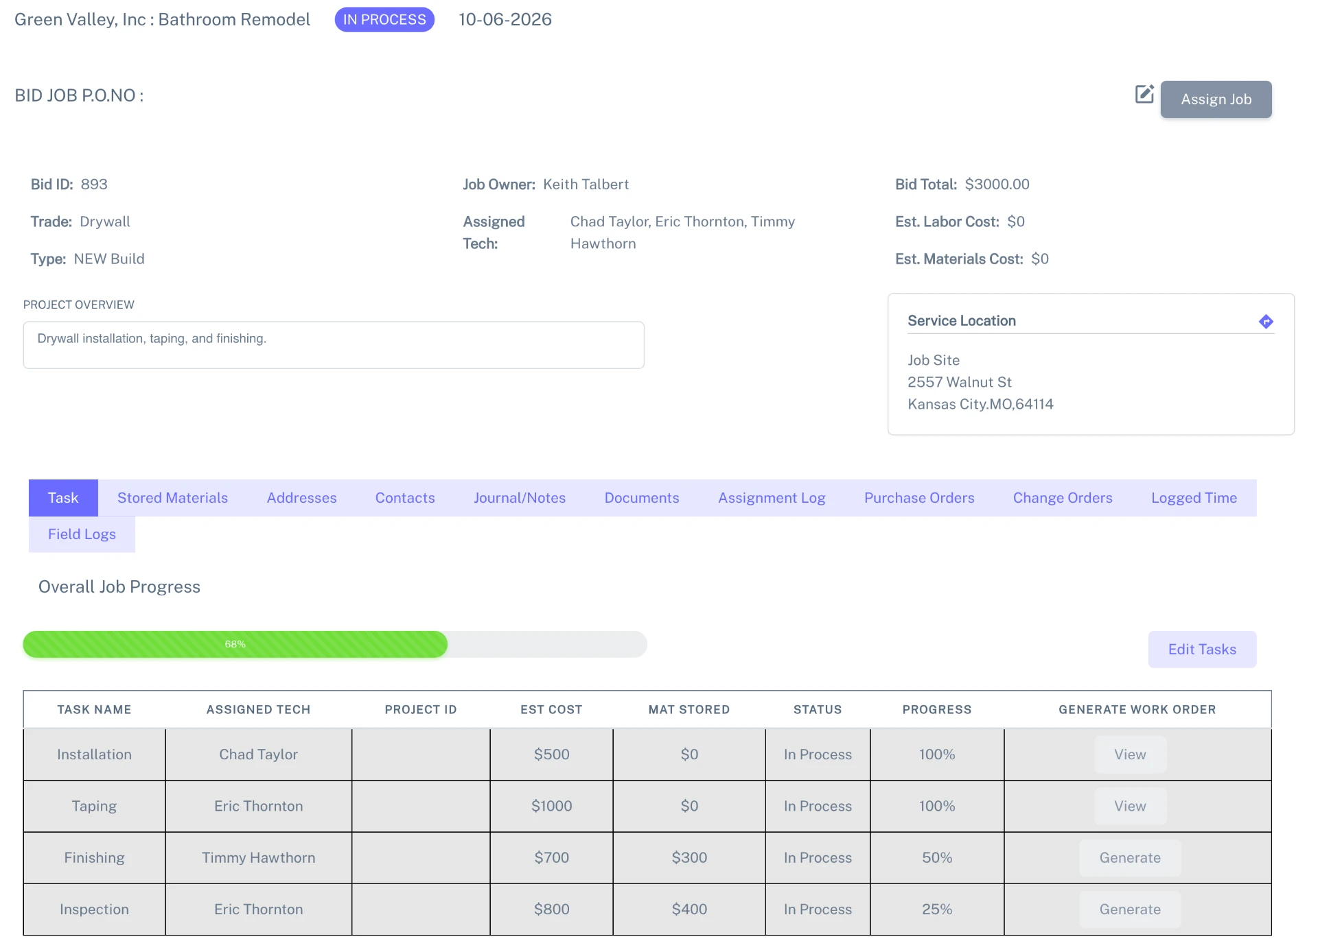Open directions icon in Service Location
Screen dimensions: 1318x952
click(1266, 321)
